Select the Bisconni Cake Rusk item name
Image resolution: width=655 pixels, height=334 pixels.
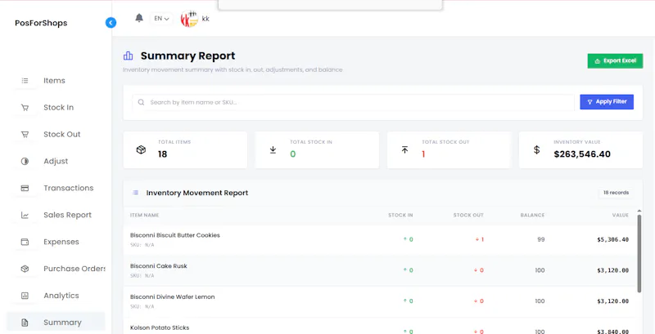(158, 266)
